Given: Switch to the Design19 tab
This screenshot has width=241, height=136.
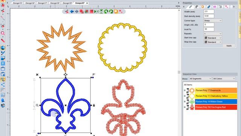Looking at the screenshot, I should [67, 3].
